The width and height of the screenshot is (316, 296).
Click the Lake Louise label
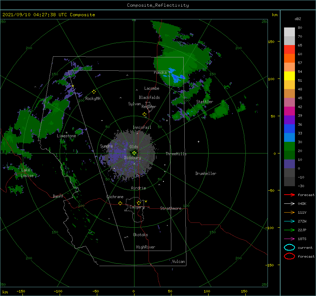tap(27, 173)
